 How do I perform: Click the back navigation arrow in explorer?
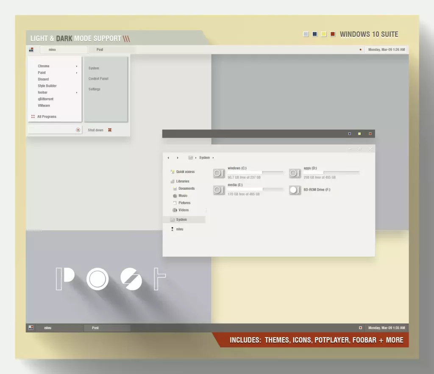[x=168, y=157]
